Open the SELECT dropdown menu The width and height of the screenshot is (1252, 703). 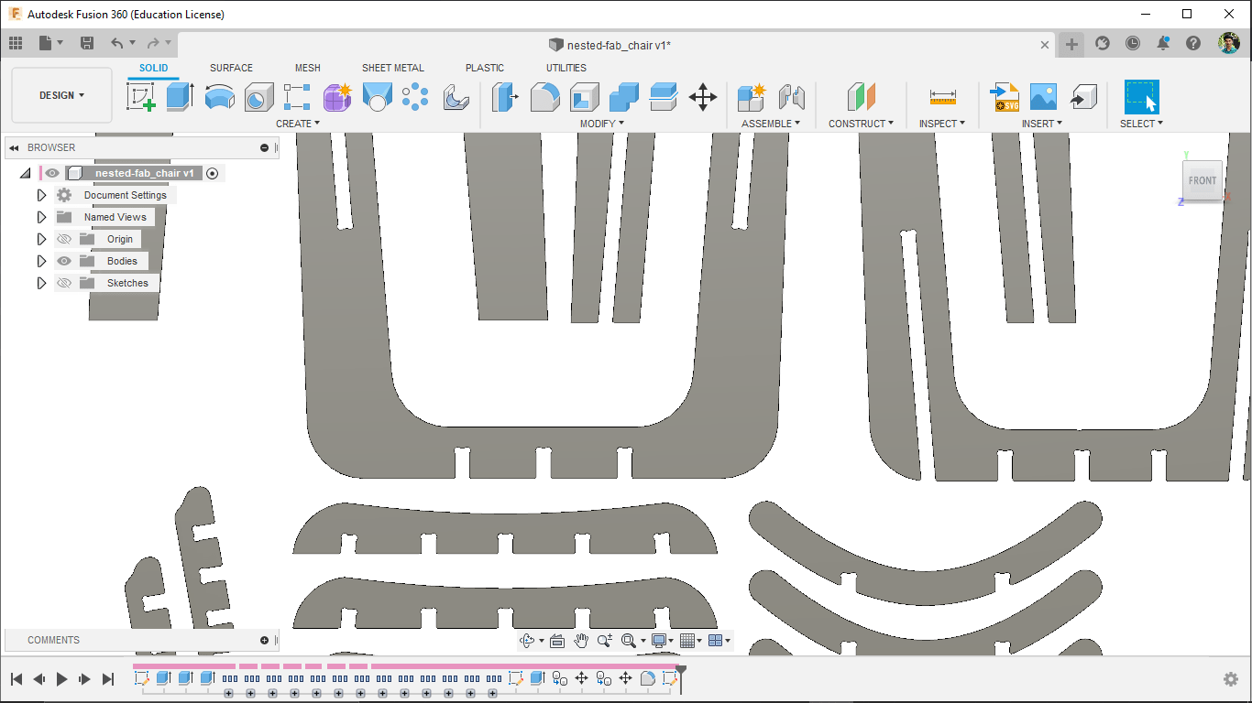1141,124
